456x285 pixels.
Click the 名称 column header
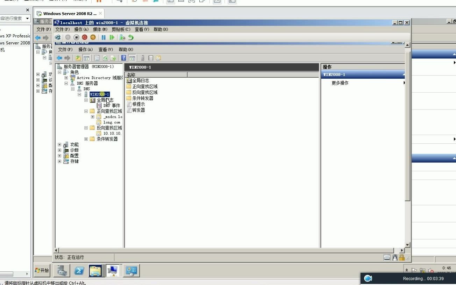pyautogui.click(x=156, y=75)
